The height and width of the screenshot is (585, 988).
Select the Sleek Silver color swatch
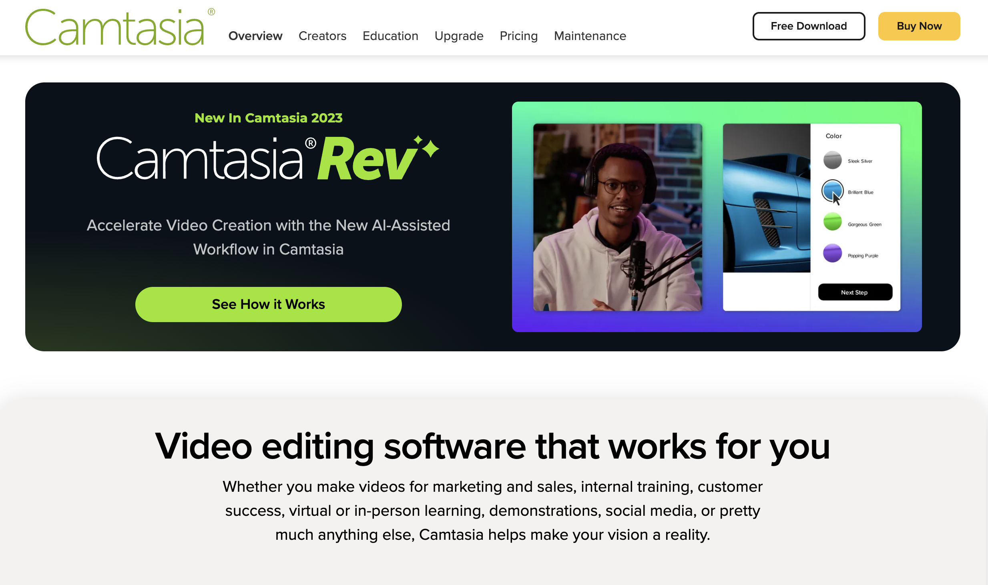(833, 160)
